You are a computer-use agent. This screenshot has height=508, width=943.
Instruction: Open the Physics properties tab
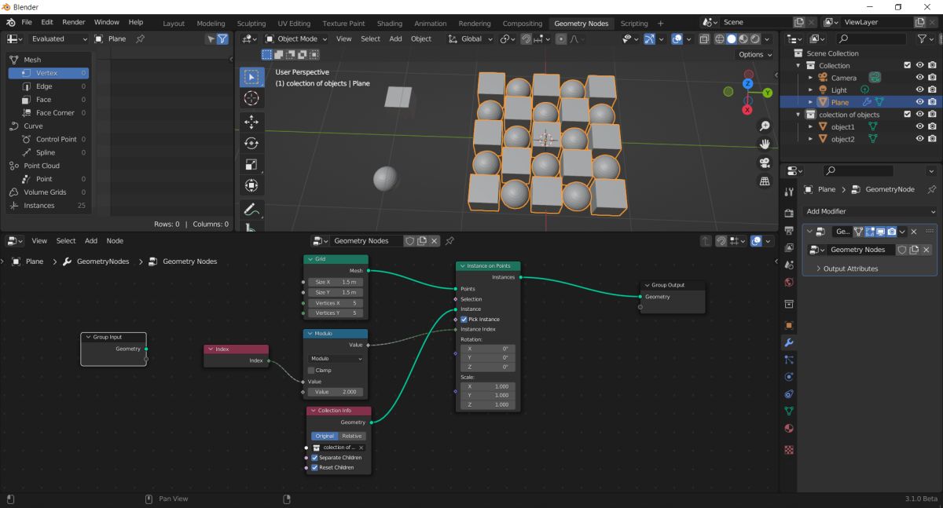coord(789,377)
